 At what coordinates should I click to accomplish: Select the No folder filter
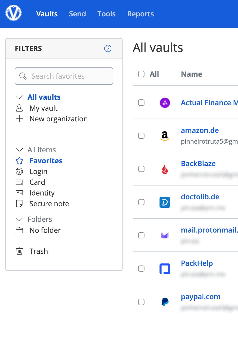[45, 230]
